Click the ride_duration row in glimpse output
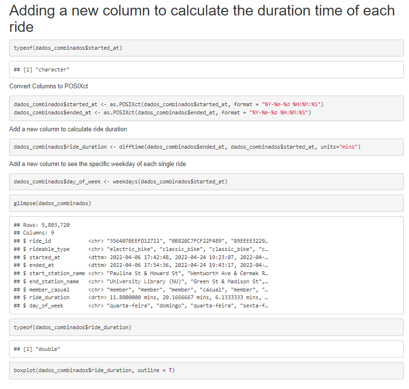The image size is (409, 389). [x=141, y=297]
